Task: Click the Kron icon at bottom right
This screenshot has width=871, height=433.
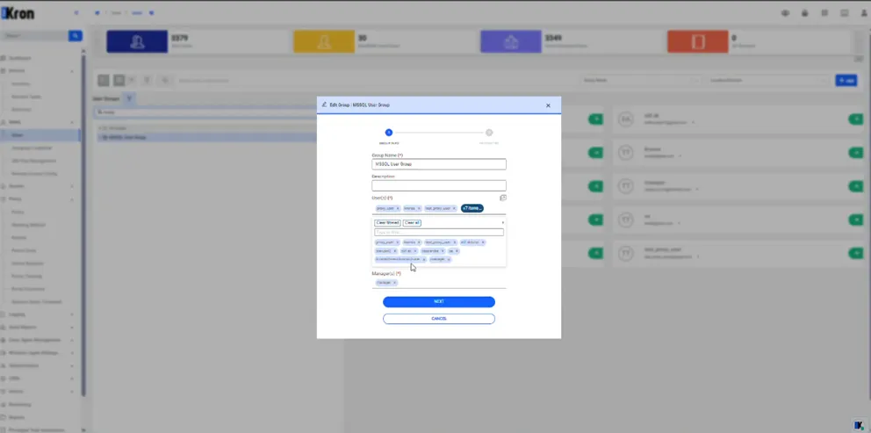Action: [860, 426]
